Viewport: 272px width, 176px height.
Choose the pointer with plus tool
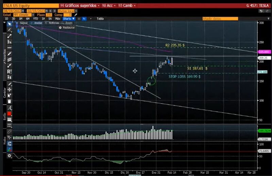coord(10,96)
